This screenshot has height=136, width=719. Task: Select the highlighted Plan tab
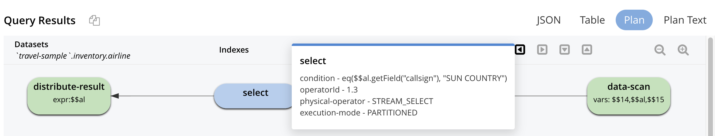(634, 20)
